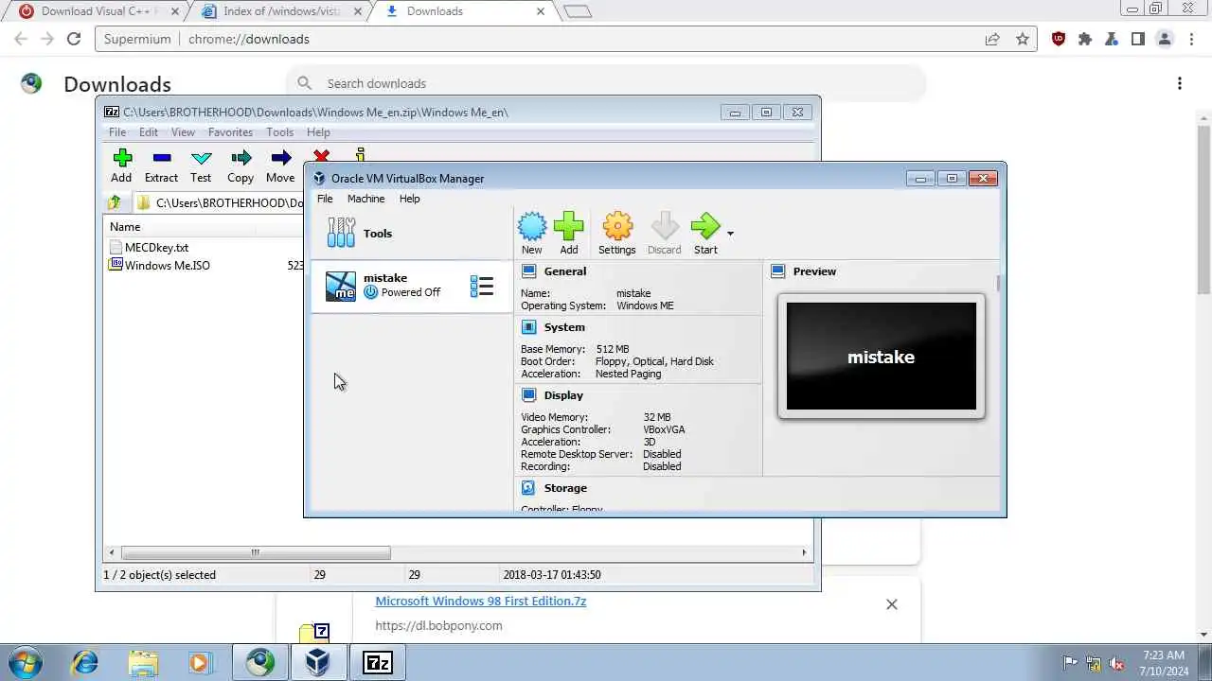Open 7-Zip Help menu
The height and width of the screenshot is (681, 1212).
(318, 132)
